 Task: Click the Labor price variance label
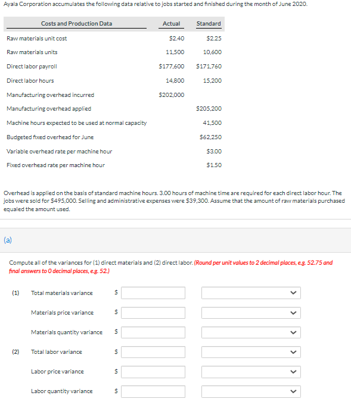pyautogui.click(x=57, y=372)
